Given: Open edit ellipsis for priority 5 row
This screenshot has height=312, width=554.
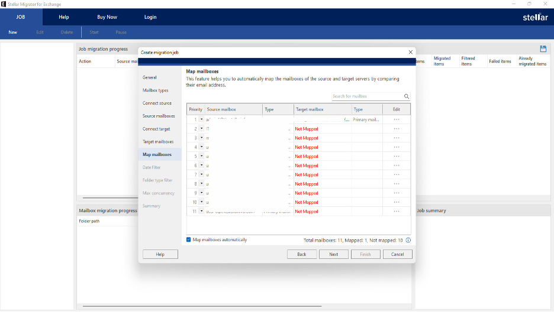Looking at the screenshot, I should point(397,156).
